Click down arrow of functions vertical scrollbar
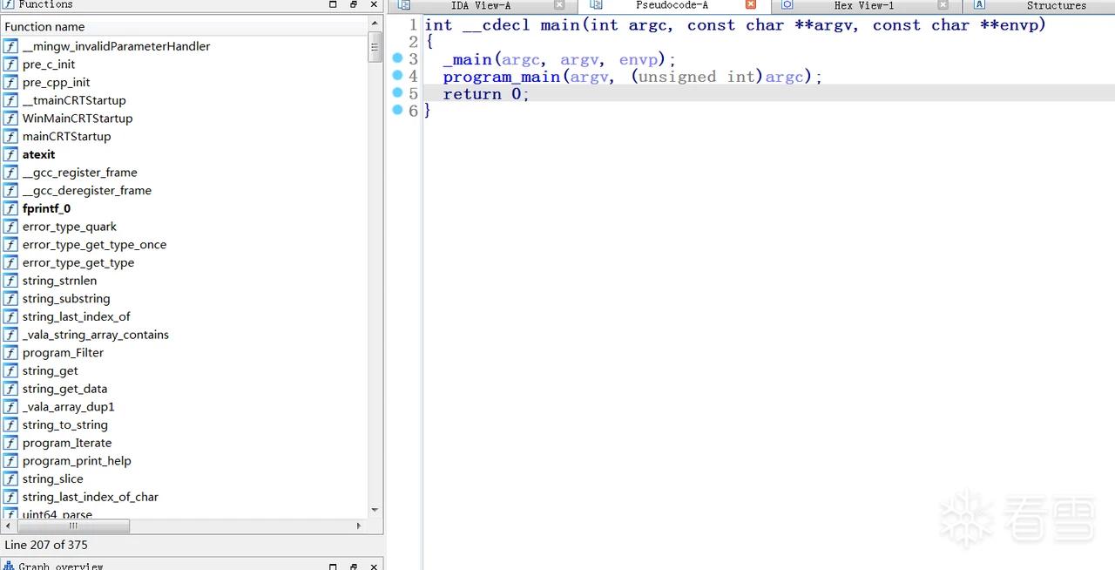The width and height of the screenshot is (1115, 570). click(x=375, y=510)
